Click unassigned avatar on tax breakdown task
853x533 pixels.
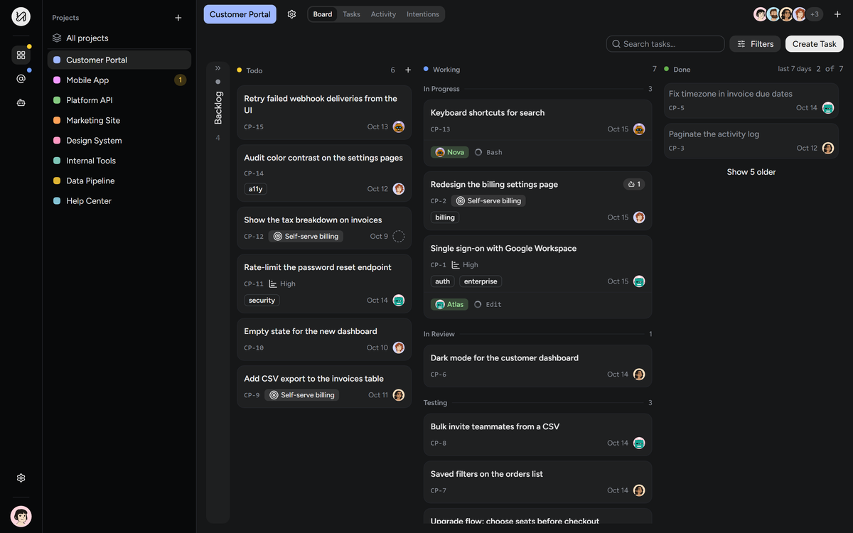point(399,236)
